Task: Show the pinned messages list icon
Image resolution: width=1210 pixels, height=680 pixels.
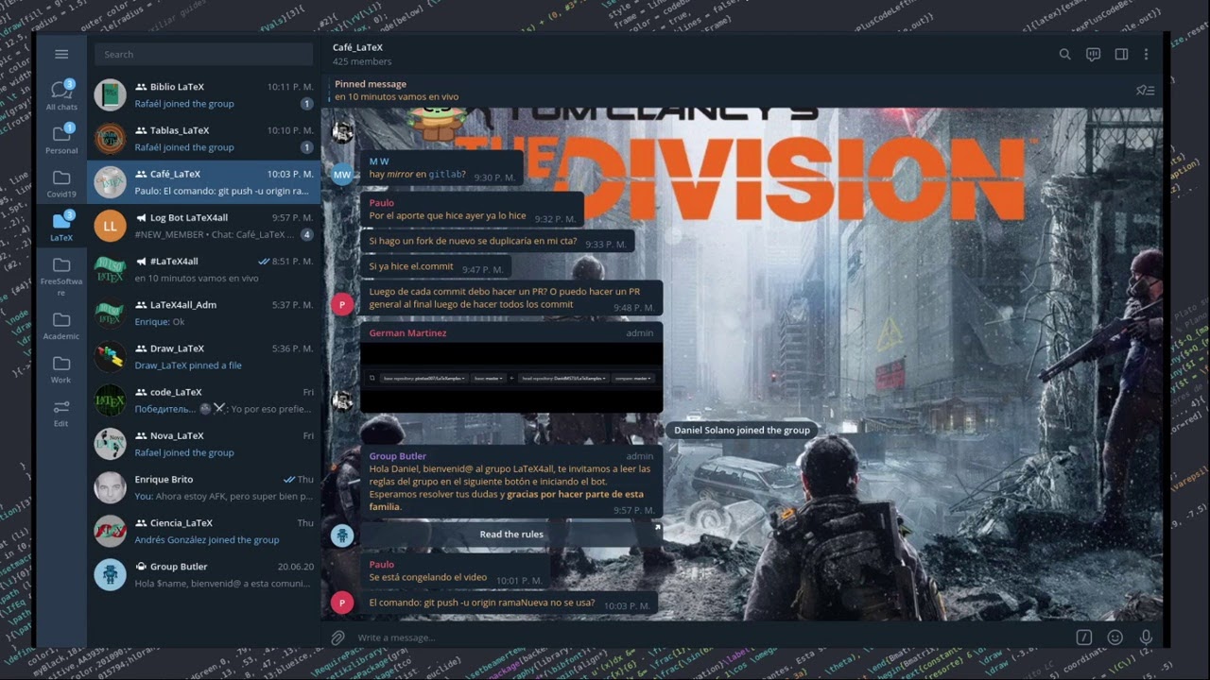Action: tap(1145, 91)
